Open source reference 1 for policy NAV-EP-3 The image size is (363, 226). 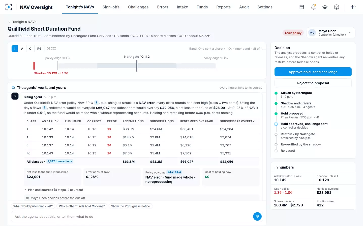click(96, 103)
